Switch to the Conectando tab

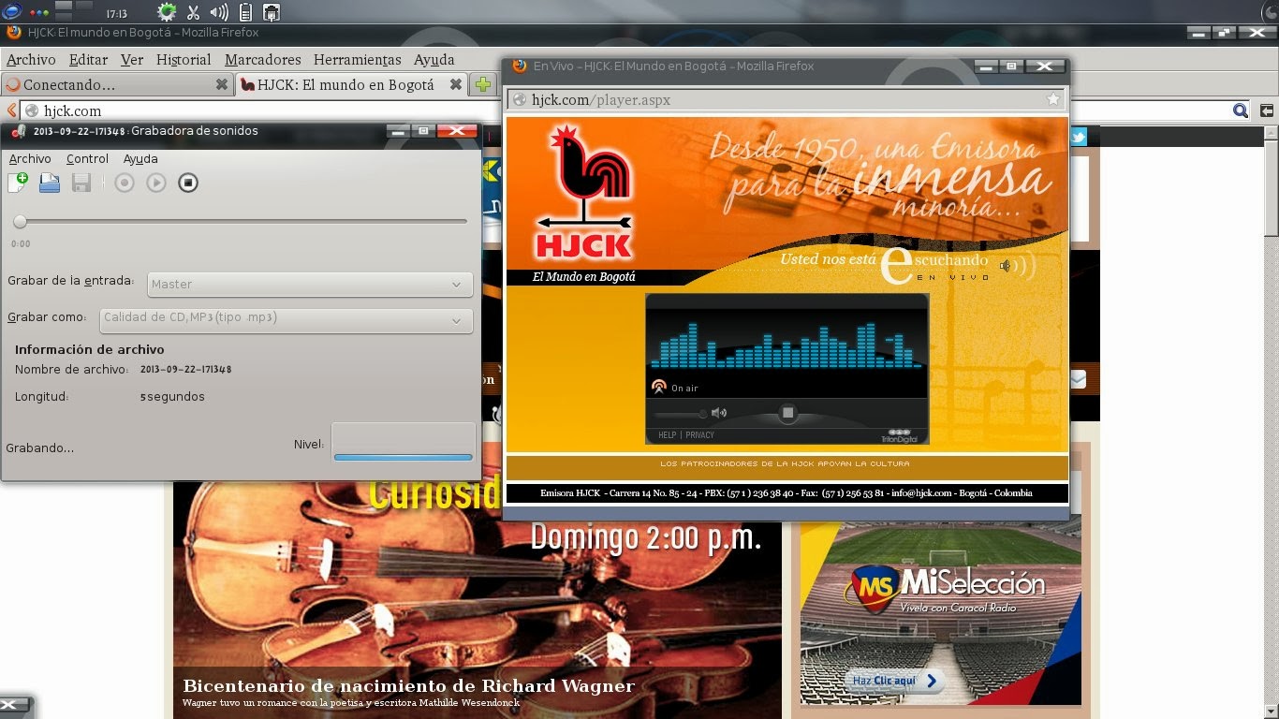pos(117,84)
